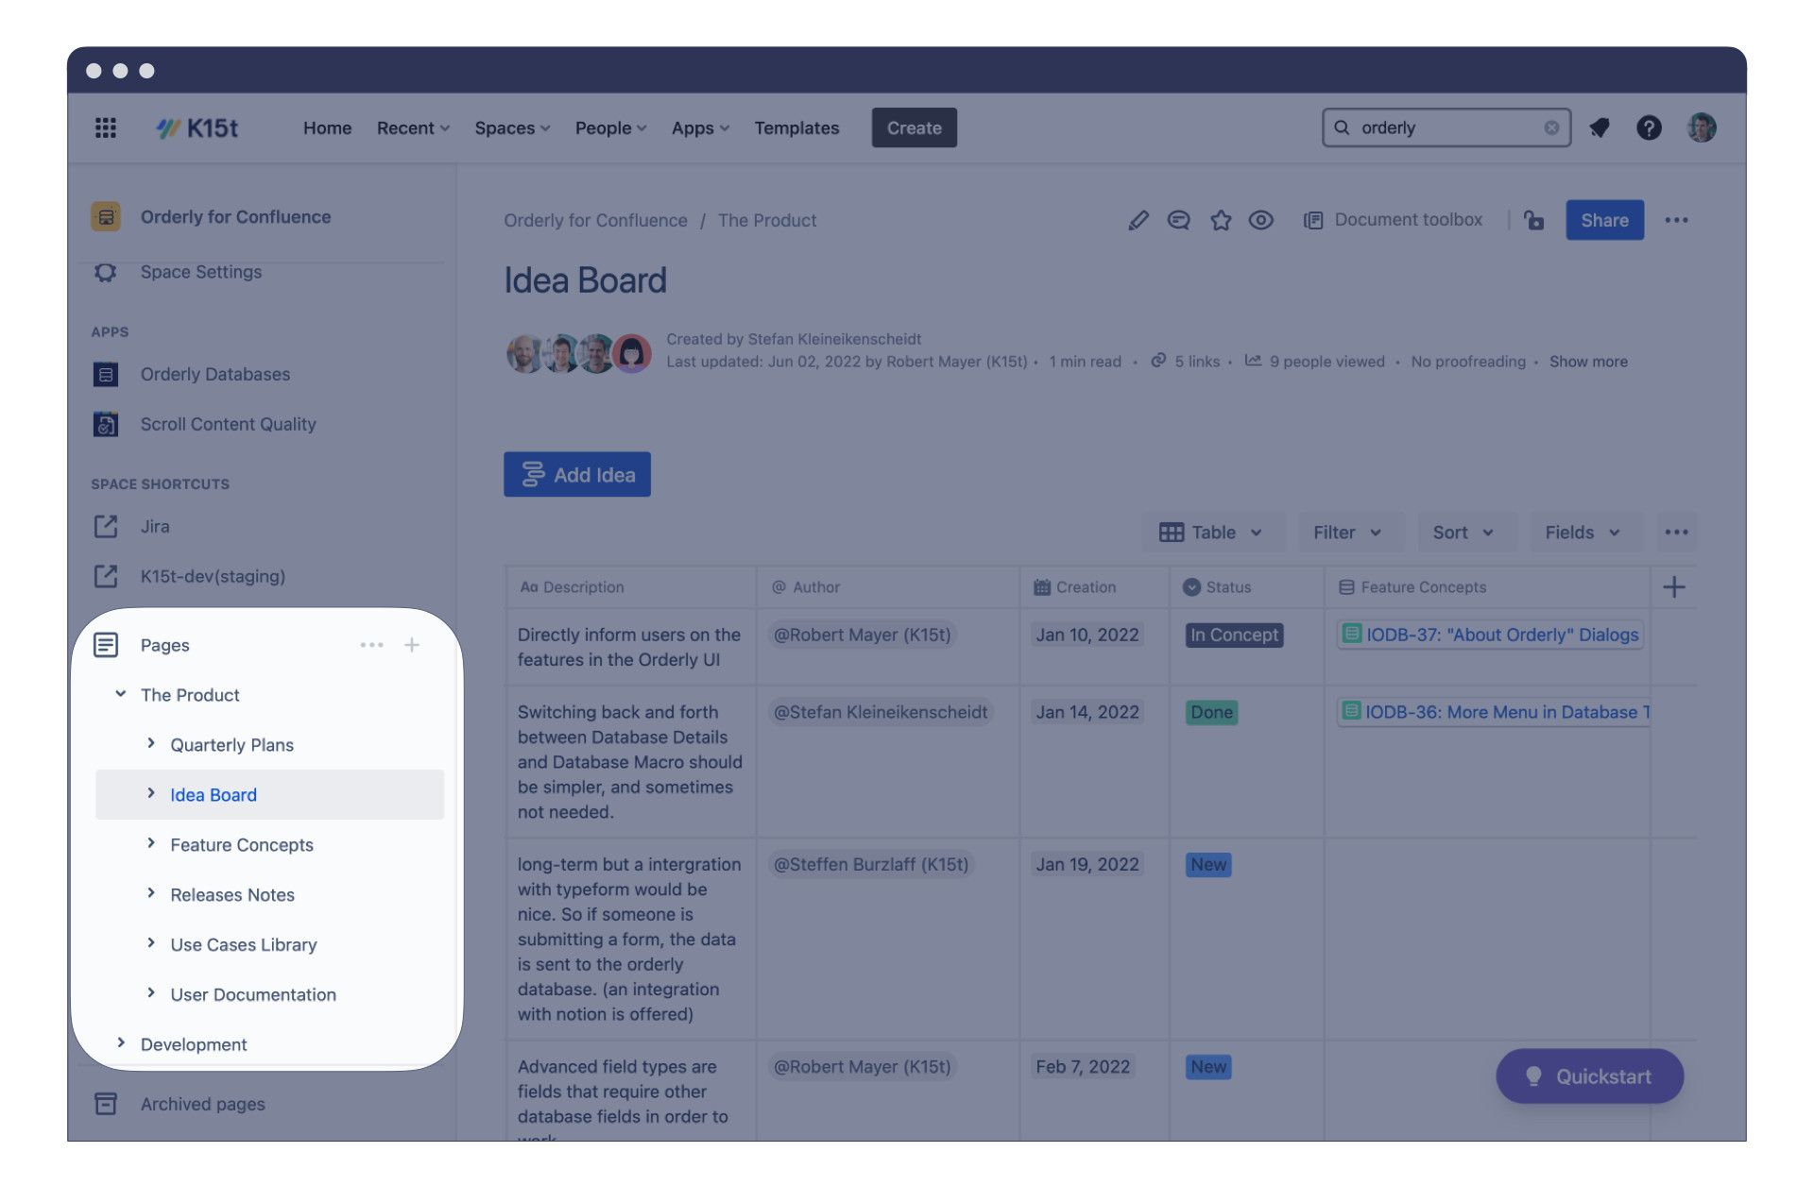Open the Jira space shortcut
Screen dimensions: 1814x1186
coord(156,527)
